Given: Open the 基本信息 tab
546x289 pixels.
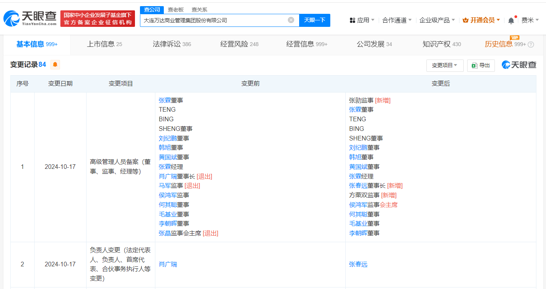Looking at the screenshot, I should coord(37,44).
